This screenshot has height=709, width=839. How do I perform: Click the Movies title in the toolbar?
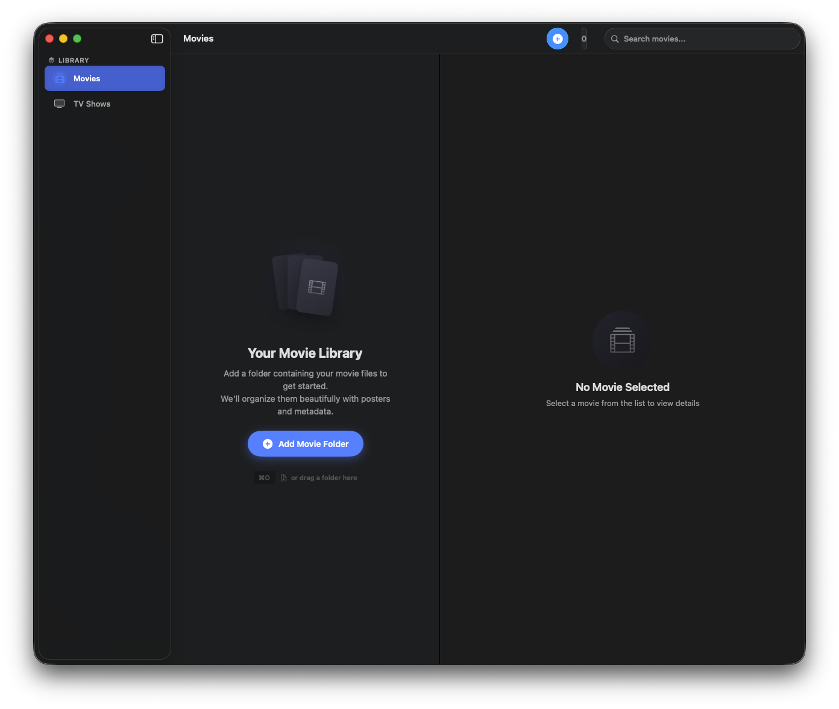tap(198, 39)
